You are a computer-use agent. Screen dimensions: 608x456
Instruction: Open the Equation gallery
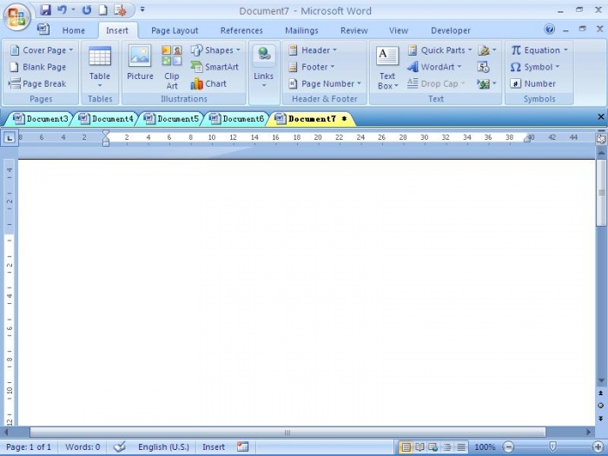click(539, 50)
